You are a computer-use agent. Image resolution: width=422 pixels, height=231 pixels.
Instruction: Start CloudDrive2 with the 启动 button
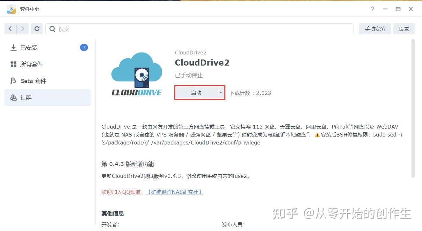pyautogui.click(x=196, y=93)
